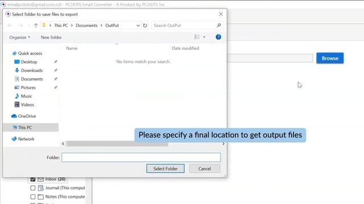Viewport: 364px width, 204px height.
Task: Expand chevron after Documents breadcrumb
Action: point(101,25)
